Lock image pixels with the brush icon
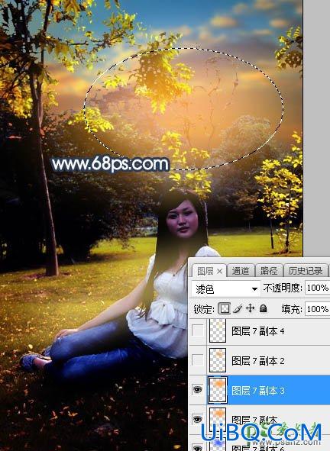 238,309
